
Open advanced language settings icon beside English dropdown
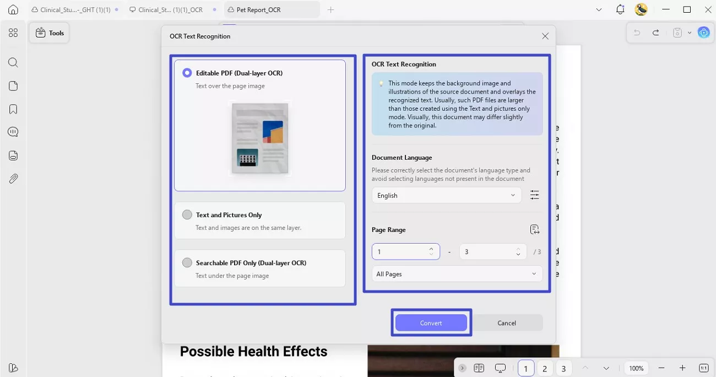[x=534, y=195]
